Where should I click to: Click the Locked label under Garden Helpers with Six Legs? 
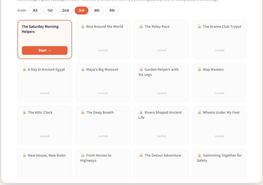pos(161,93)
